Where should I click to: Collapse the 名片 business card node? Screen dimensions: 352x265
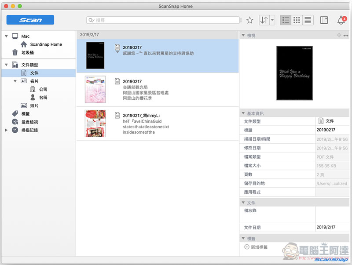pos(15,81)
